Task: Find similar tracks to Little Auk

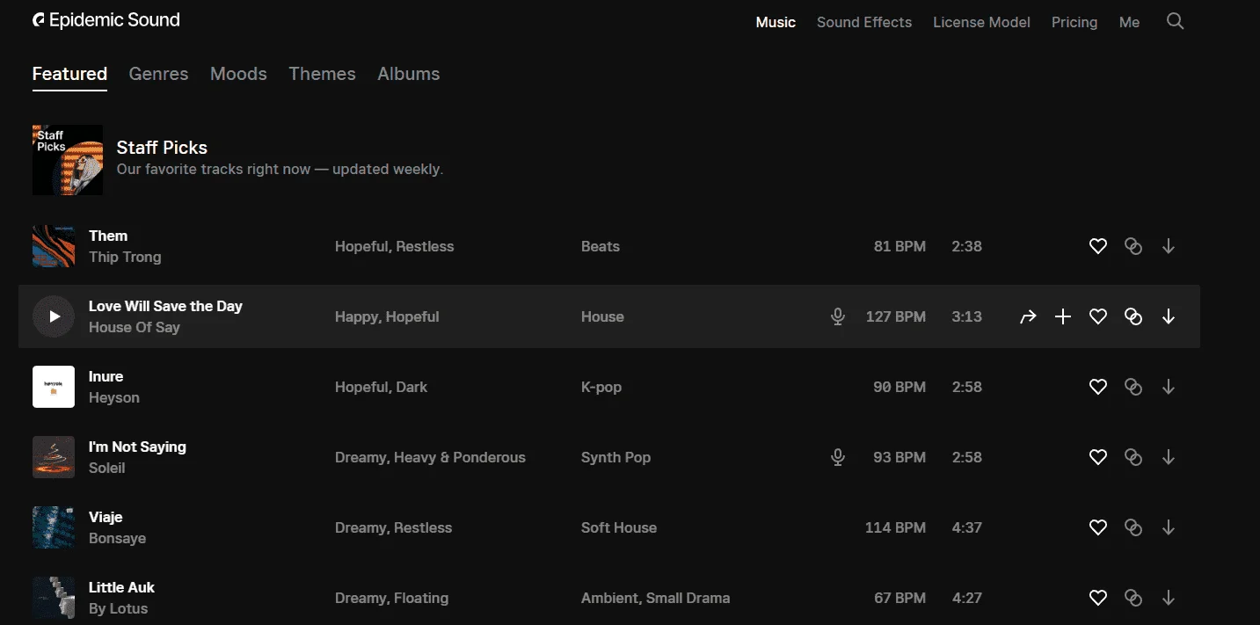Action: click(1133, 598)
